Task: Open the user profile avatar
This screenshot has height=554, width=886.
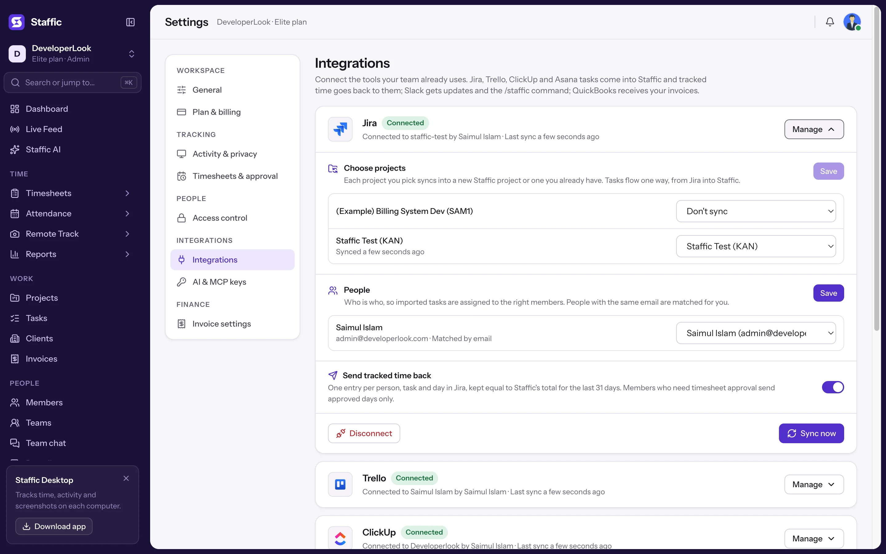Action: [x=852, y=22]
